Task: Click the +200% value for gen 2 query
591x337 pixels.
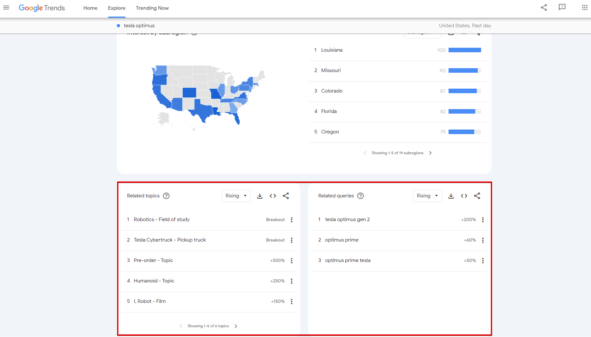Action: point(469,220)
